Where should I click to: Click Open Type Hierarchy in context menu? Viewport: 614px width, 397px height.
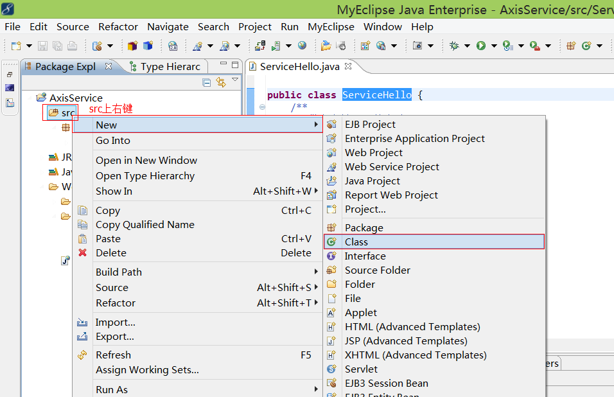click(197, 176)
